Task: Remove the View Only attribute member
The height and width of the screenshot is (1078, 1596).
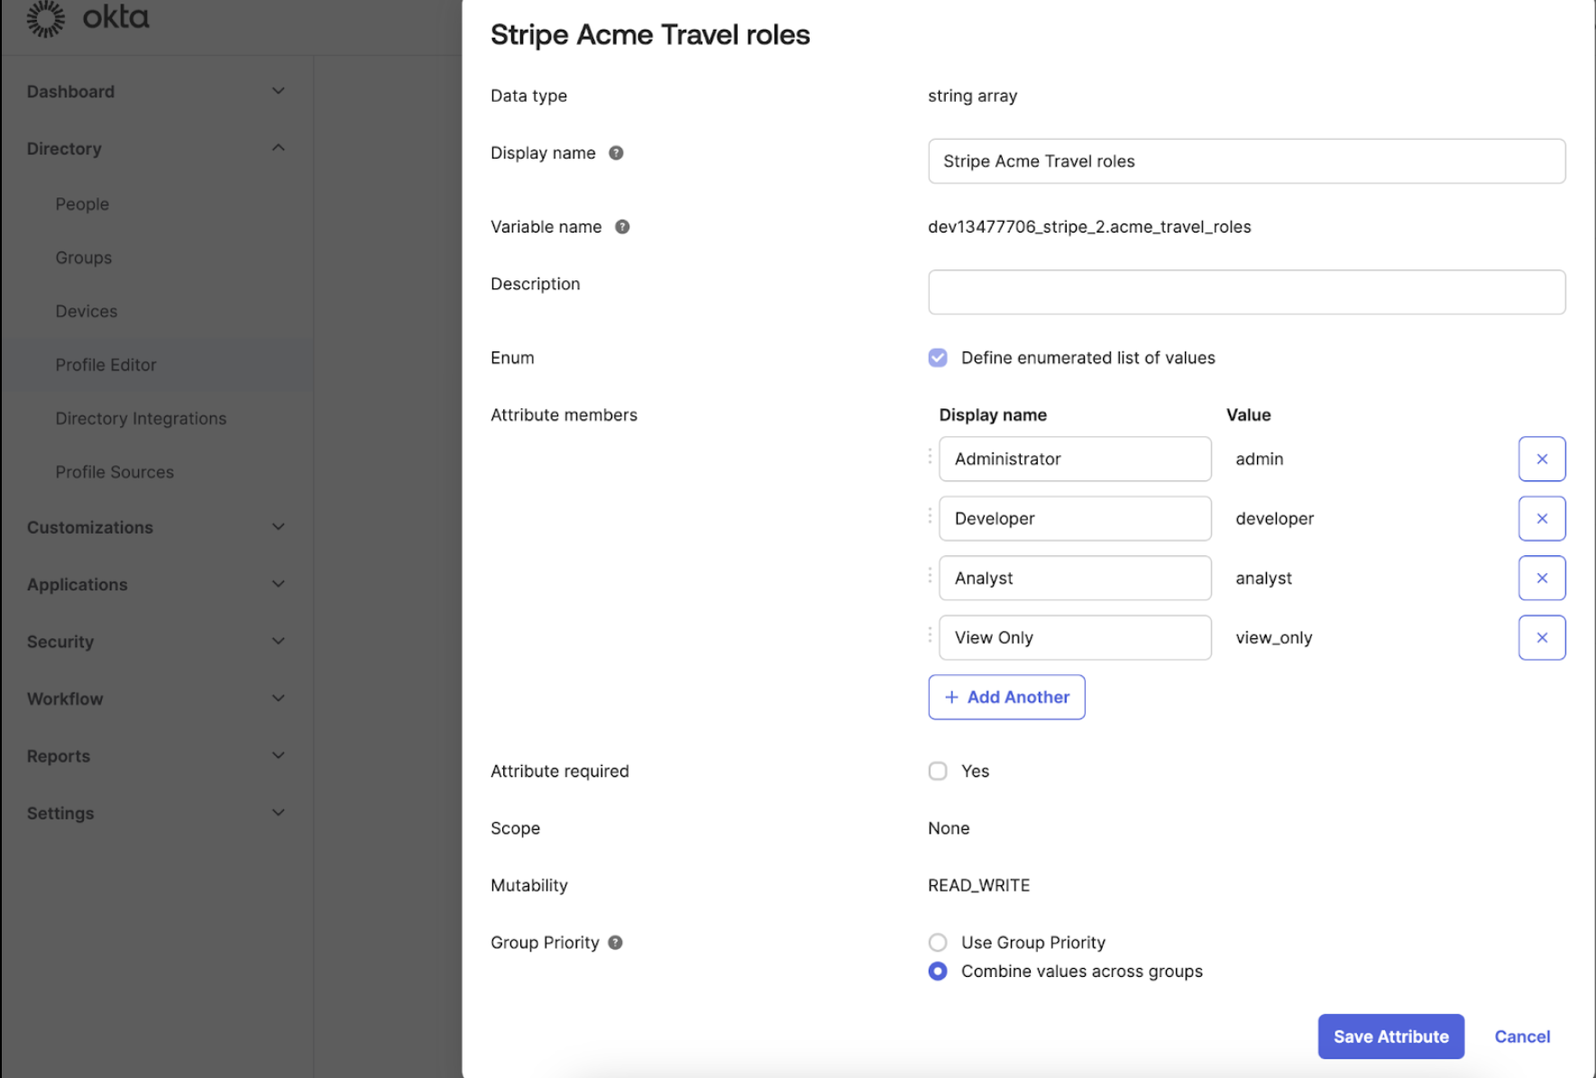Action: pyautogui.click(x=1542, y=637)
